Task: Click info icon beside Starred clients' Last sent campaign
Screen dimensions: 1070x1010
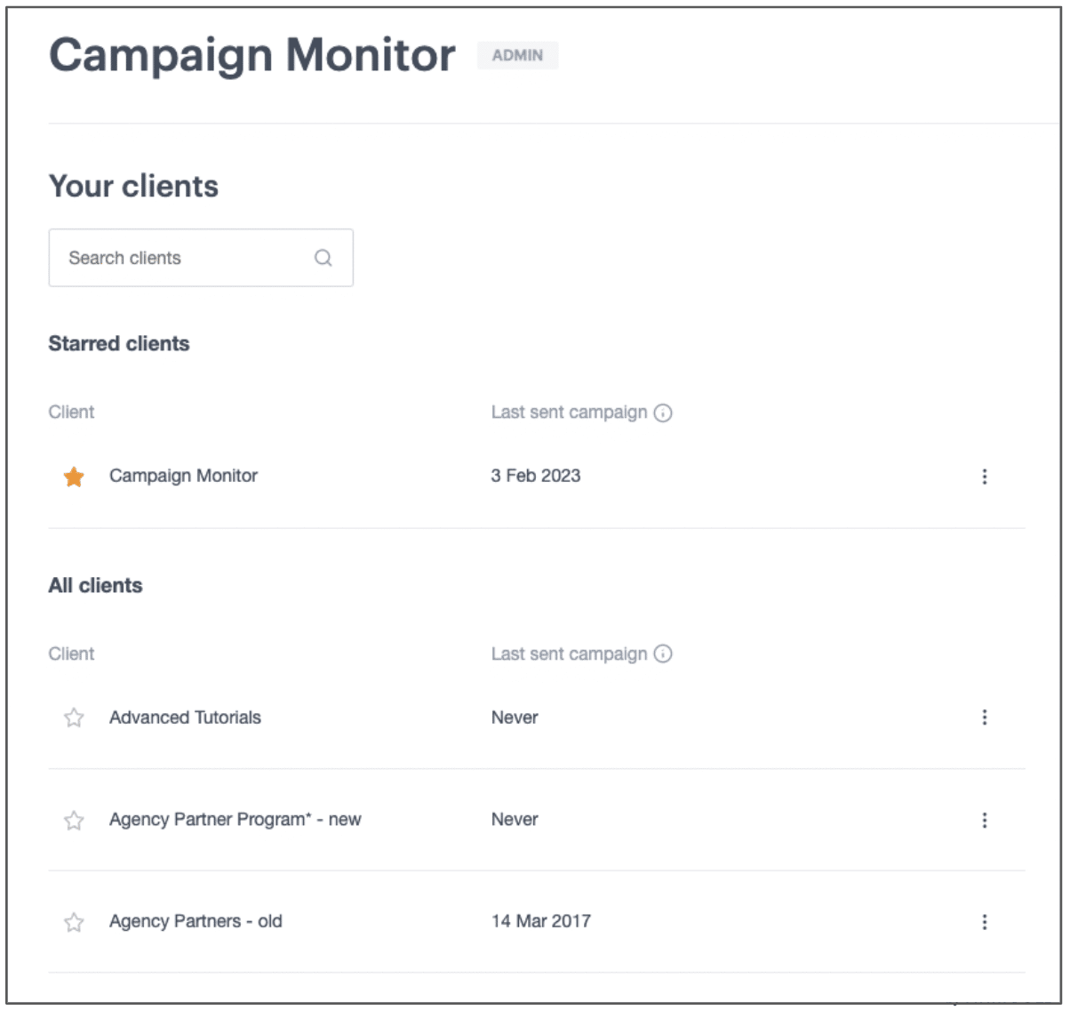Action: [x=663, y=413]
